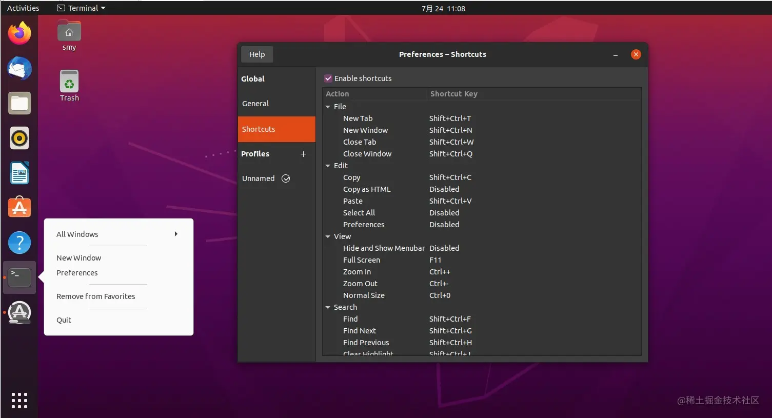Select the Close Tab shortcut row
The width and height of the screenshot is (772, 418).
click(482, 142)
